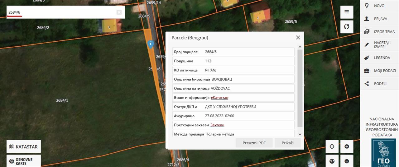
Task: Open the NOVO sidebar item
Action: [x=379, y=6]
